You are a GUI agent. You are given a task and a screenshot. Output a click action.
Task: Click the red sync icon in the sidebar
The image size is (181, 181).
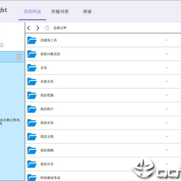tap(2, 45)
